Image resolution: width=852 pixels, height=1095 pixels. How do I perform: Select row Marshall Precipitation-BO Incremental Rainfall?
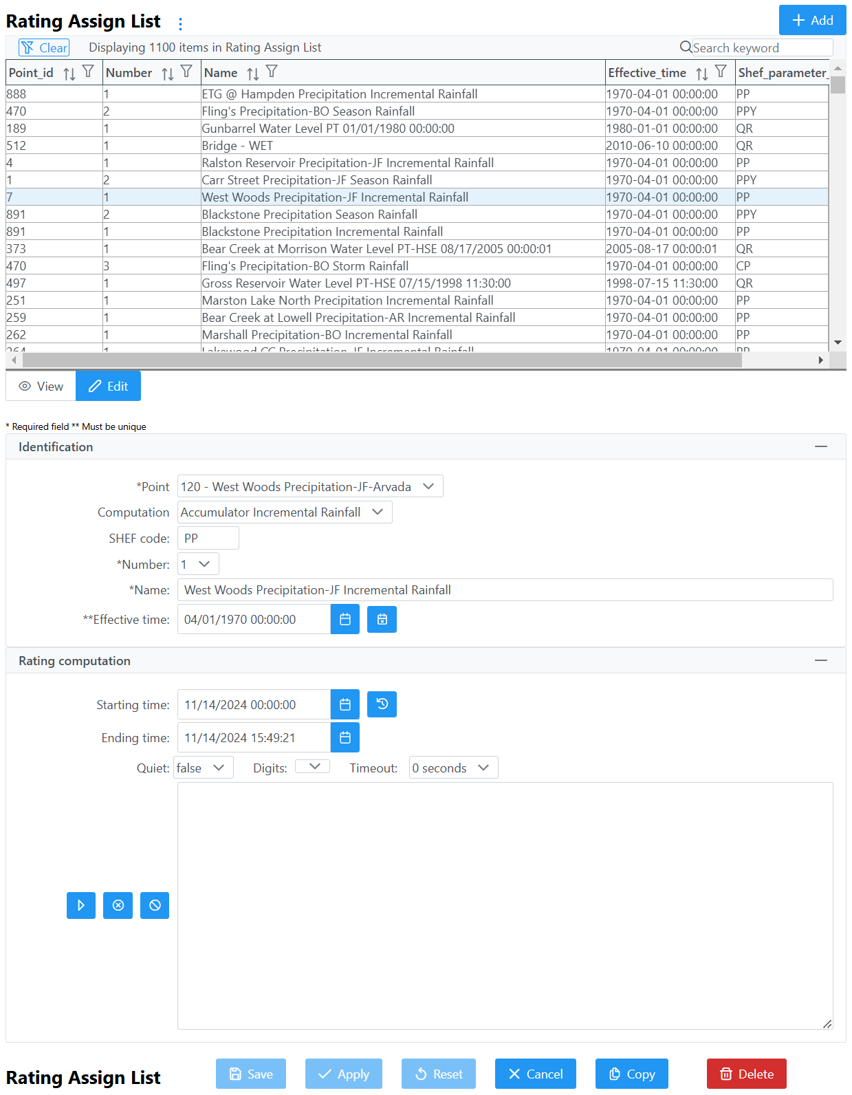(x=417, y=335)
